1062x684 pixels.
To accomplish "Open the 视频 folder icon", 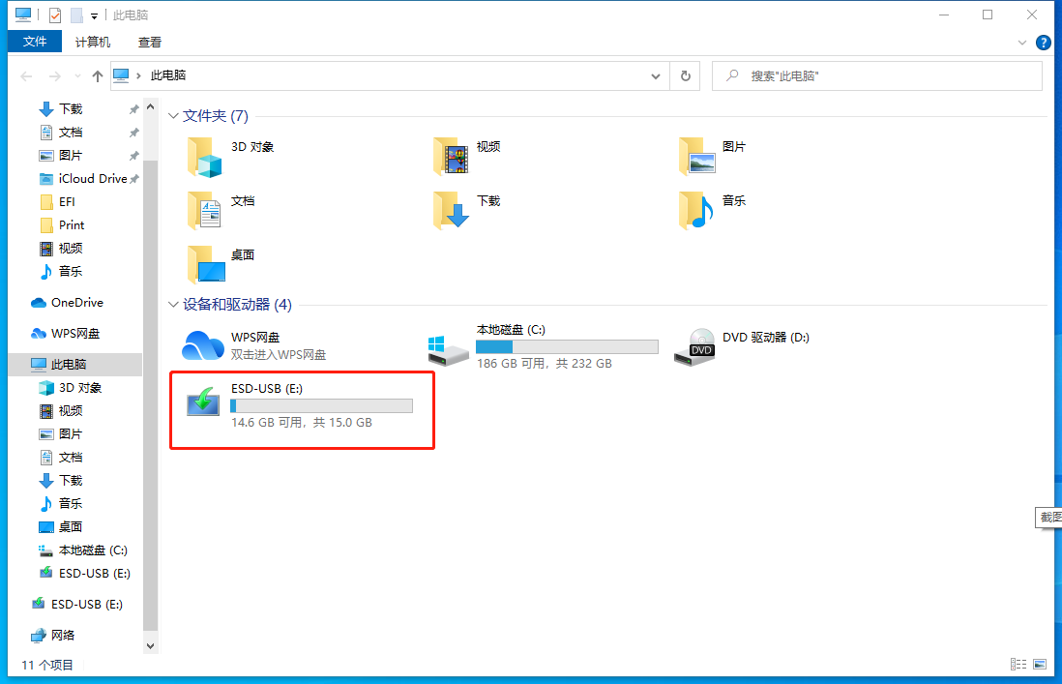I will point(450,156).
